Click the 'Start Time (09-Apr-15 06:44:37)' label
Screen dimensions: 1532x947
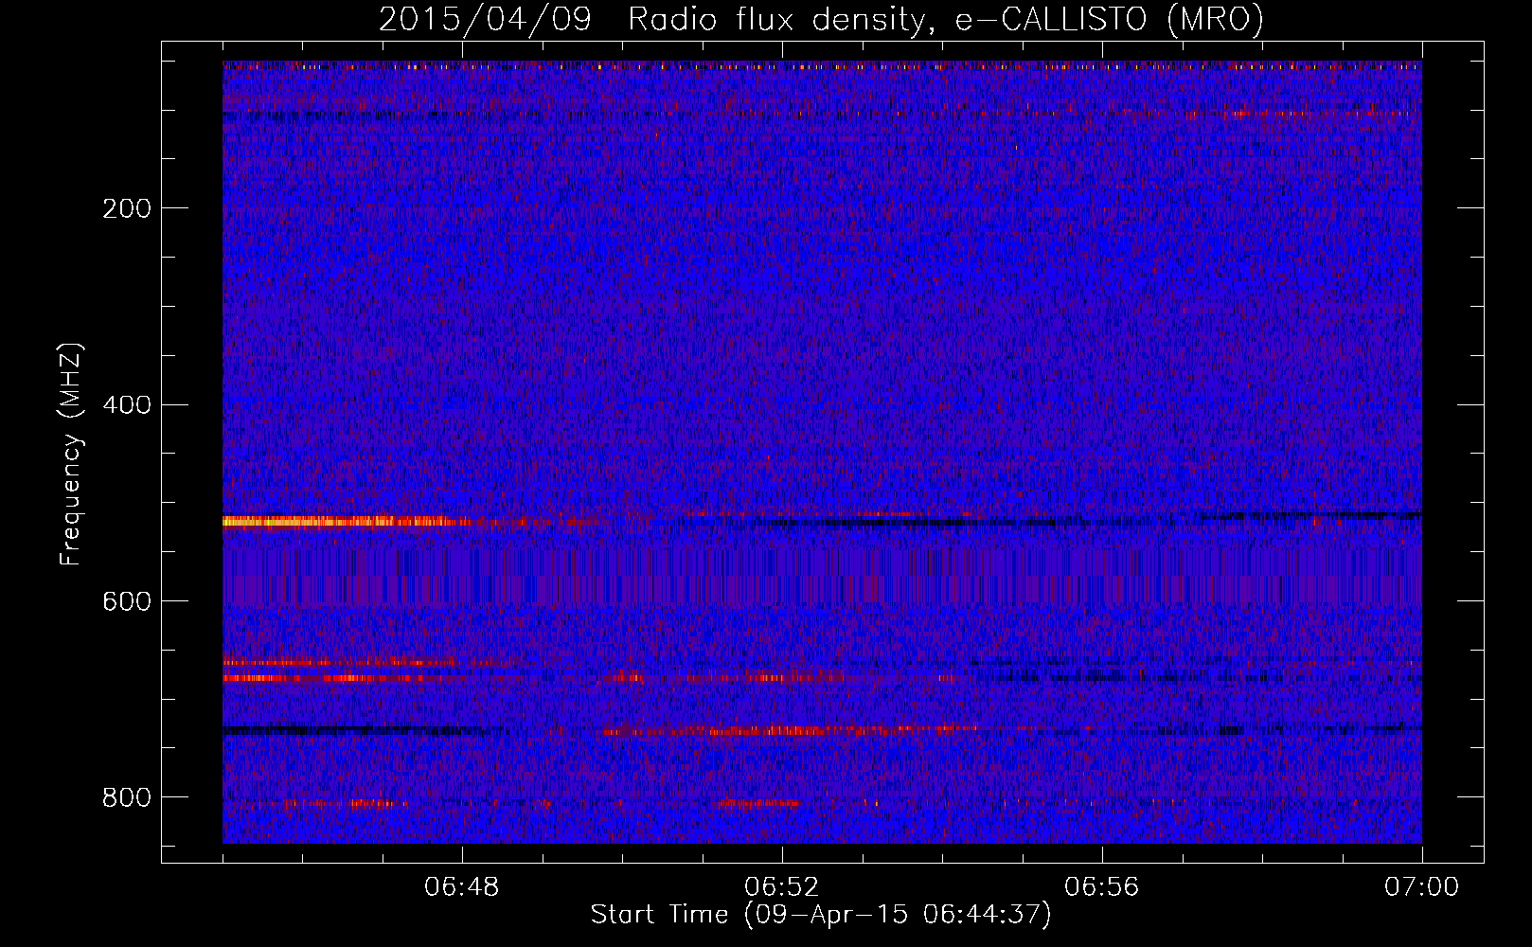[821, 915]
